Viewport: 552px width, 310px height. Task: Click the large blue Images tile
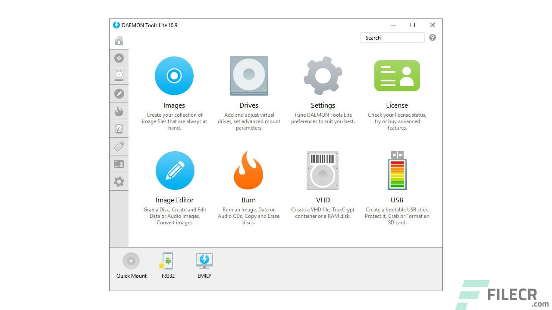click(x=174, y=76)
